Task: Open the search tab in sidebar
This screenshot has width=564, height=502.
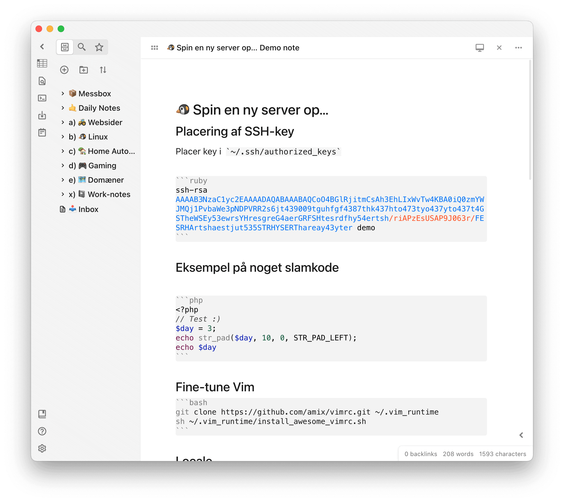Action: point(82,47)
